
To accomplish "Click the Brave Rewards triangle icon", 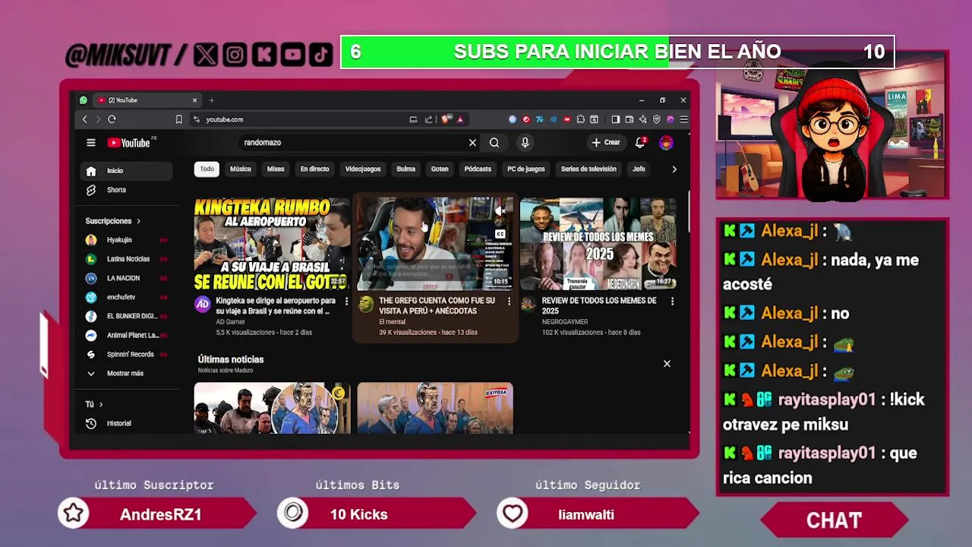I will (x=460, y=119).
